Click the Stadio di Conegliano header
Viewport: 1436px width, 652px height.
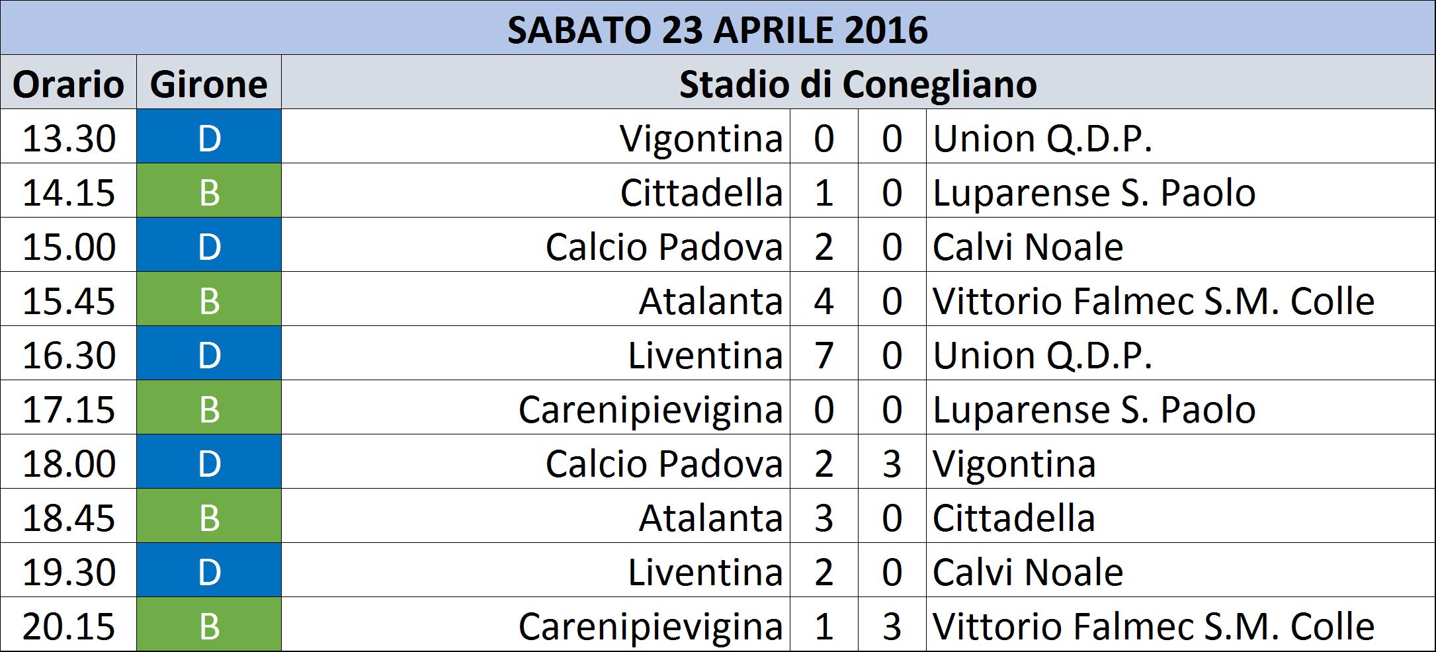pyautogui.click(x=858, y=83)
